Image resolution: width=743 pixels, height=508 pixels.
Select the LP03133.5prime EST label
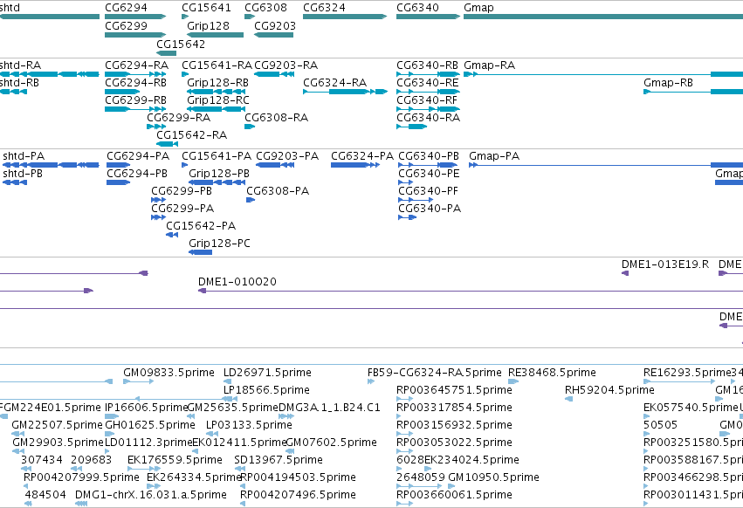(249, 424)
